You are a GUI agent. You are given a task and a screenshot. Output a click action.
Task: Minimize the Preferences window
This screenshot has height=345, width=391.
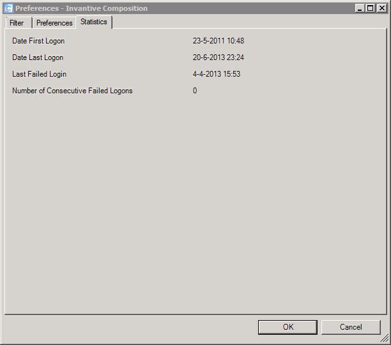(x=360, y=8)
